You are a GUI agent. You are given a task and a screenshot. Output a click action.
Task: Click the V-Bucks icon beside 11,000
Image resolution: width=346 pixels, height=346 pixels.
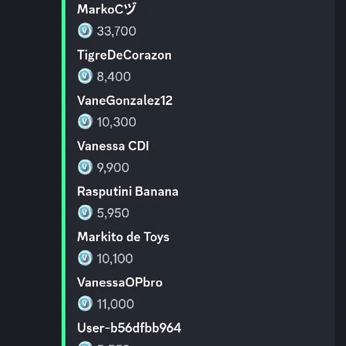85,303
